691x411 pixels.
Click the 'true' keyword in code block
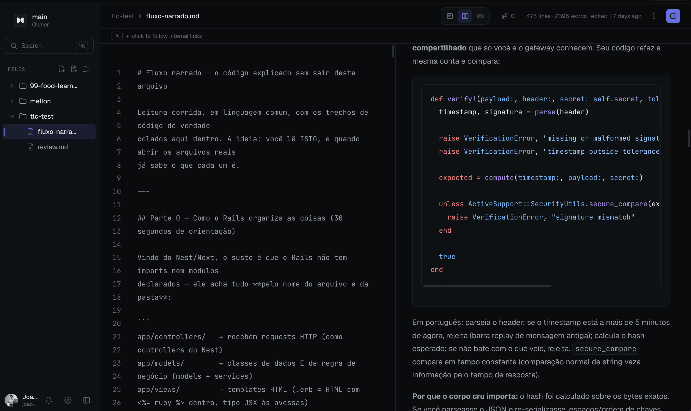click(447, 257)
